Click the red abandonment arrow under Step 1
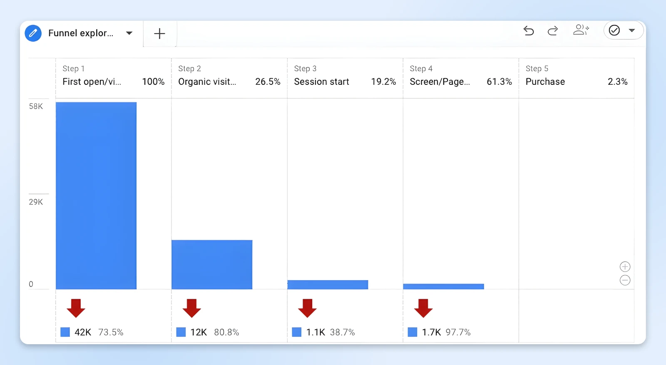 point(76,308)
